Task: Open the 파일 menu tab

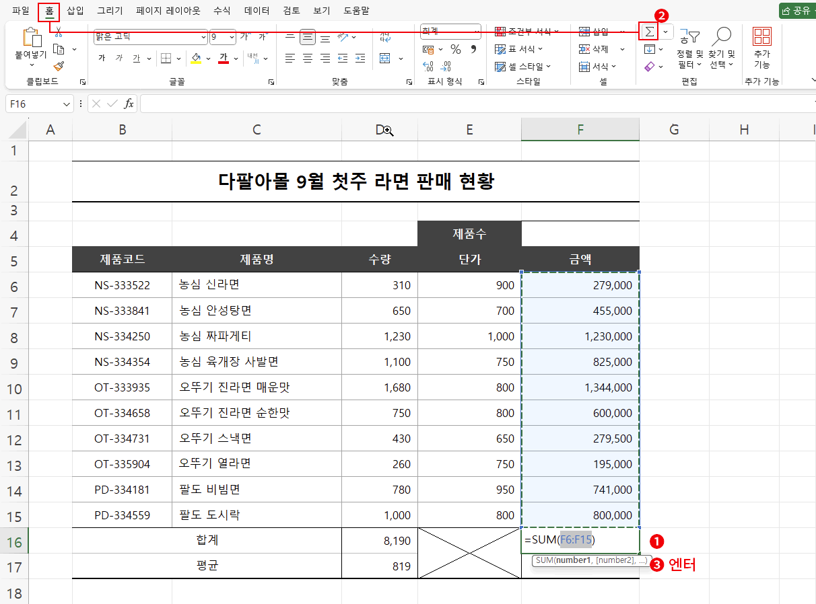Action: (x=21, y=11)
